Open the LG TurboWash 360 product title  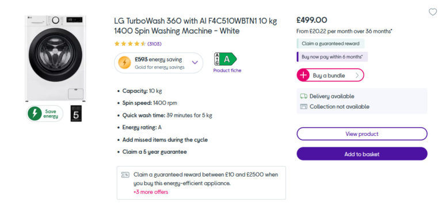[196, 26]
